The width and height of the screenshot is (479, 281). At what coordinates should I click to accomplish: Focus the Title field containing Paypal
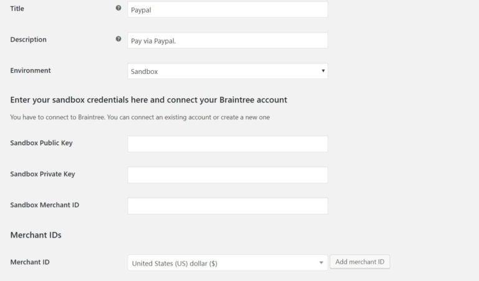click(x=227, y=9)
